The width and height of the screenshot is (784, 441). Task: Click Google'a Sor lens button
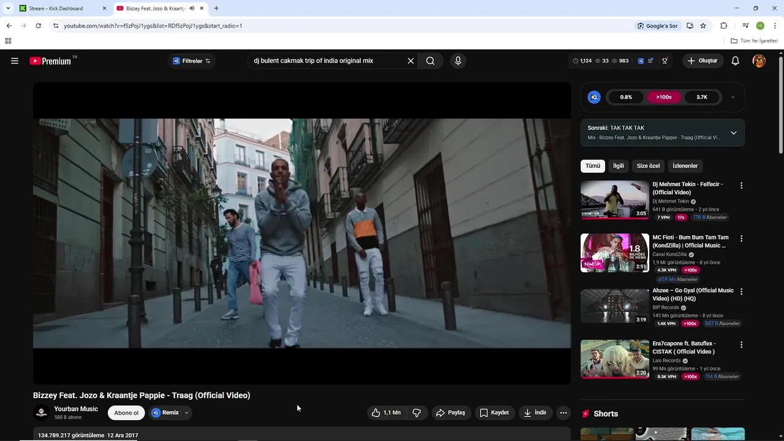tap(657, 26)
